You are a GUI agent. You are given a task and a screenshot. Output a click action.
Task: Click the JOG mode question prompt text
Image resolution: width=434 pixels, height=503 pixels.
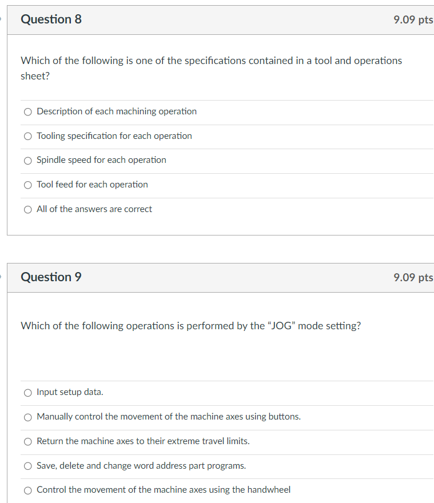[190, 326]
